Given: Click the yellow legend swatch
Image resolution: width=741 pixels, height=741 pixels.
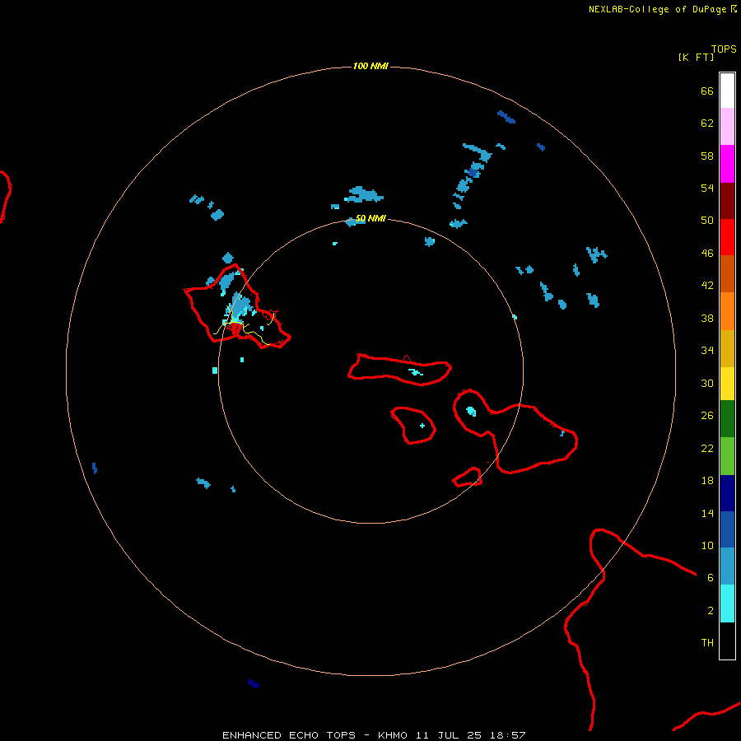Looking at the screenshot, I should pyautogui.click(x=727, y=384).
